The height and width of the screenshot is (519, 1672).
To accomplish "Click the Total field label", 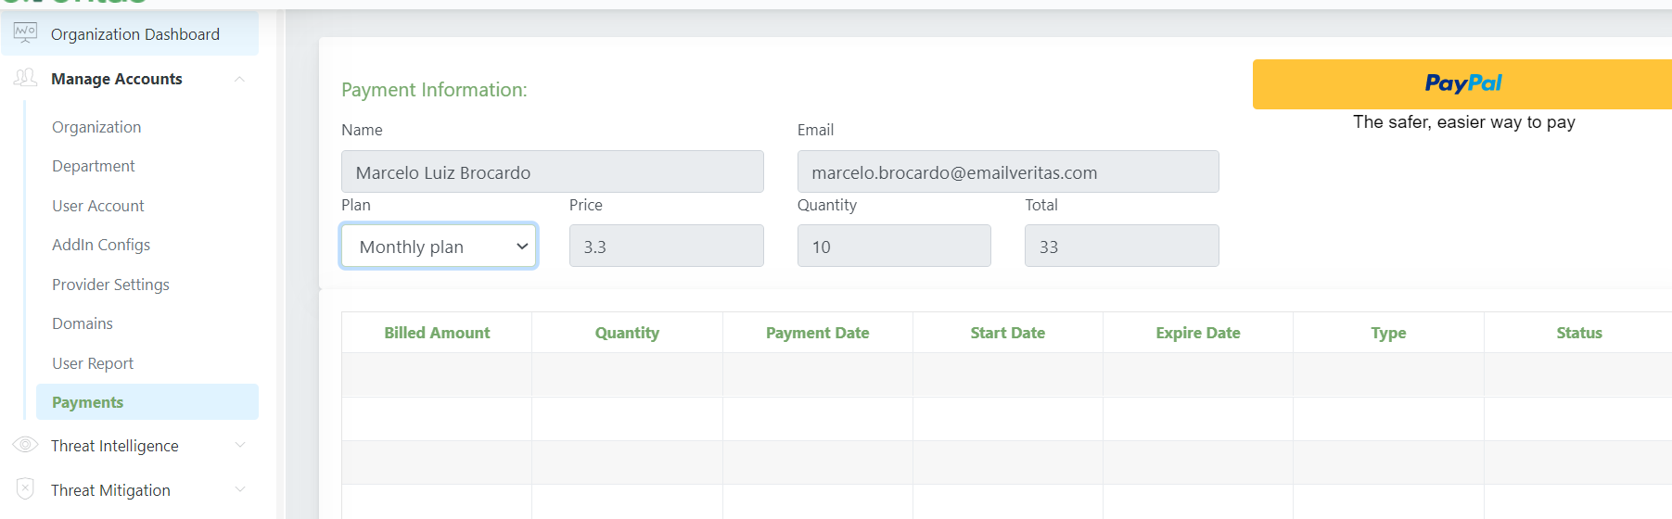I will (x=1040, y=205).
